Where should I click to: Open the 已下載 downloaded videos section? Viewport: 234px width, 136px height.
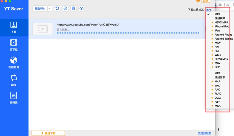14,45
